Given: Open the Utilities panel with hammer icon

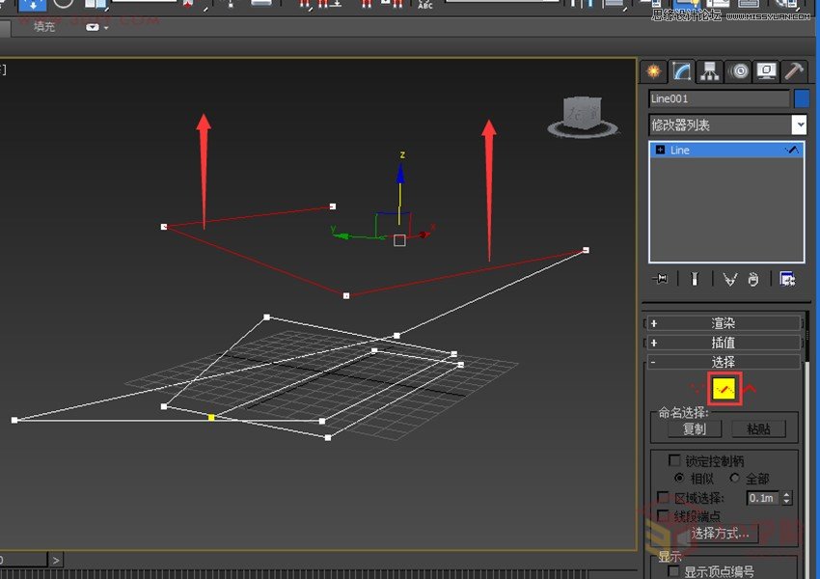Looking at the screenshot, I should coord(793,70).
